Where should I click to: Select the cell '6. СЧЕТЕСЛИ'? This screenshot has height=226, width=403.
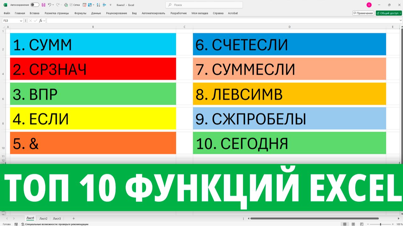pyautogui.click(x=289, y=44)
